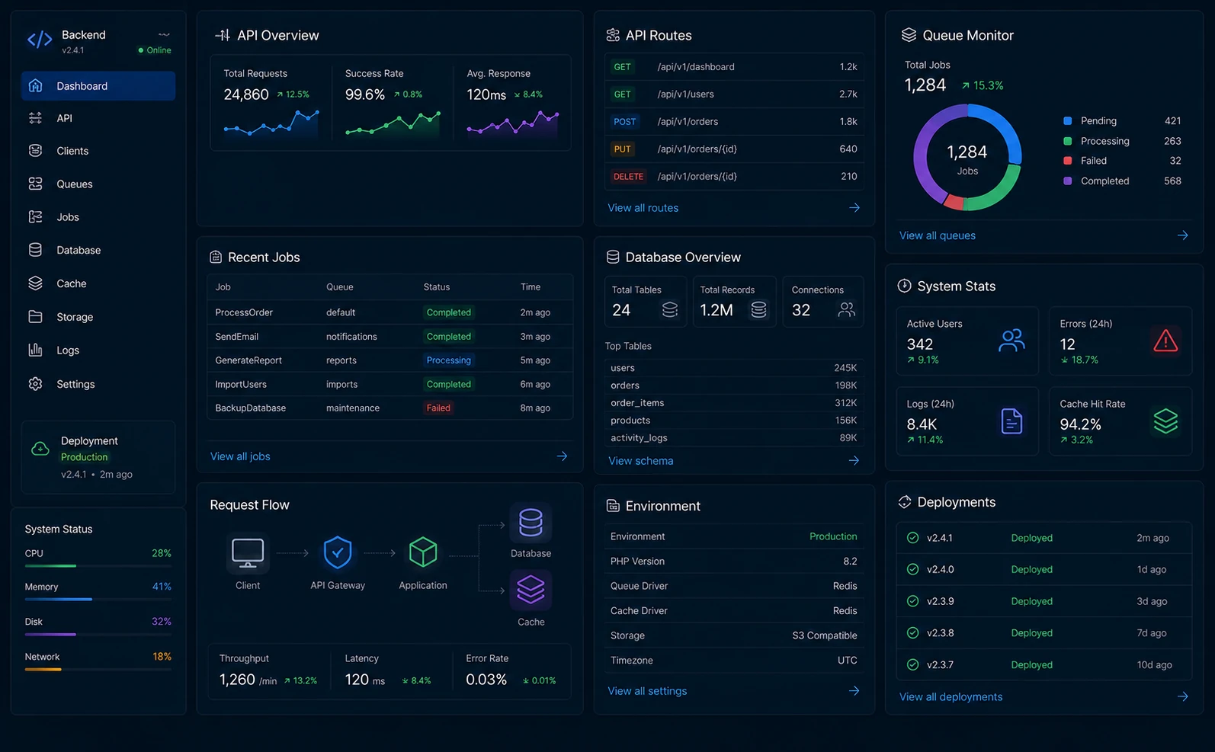
Task: Open the Backend header collapse menu
Action: point(164,34)
